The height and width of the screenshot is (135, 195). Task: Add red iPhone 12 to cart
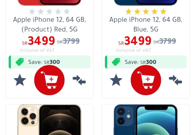coord(49,80)
